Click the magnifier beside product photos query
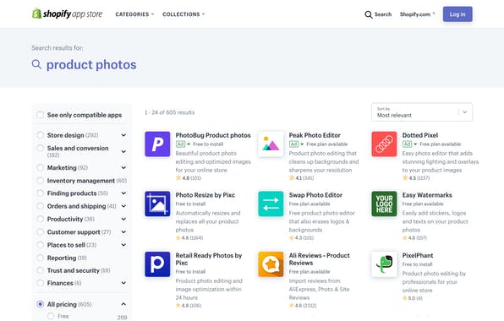 coord(36,64)
